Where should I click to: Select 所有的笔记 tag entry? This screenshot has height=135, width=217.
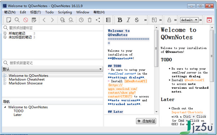tap(17, 33)
